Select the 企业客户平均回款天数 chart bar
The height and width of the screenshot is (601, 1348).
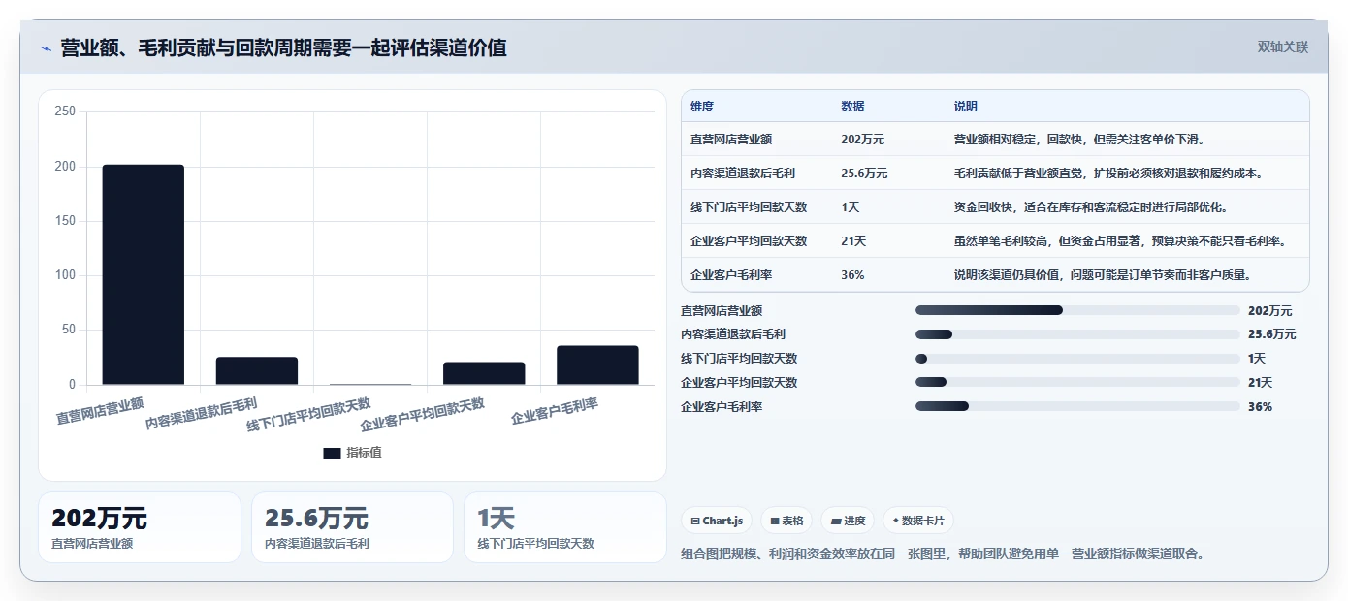click(x=484, y=373)
